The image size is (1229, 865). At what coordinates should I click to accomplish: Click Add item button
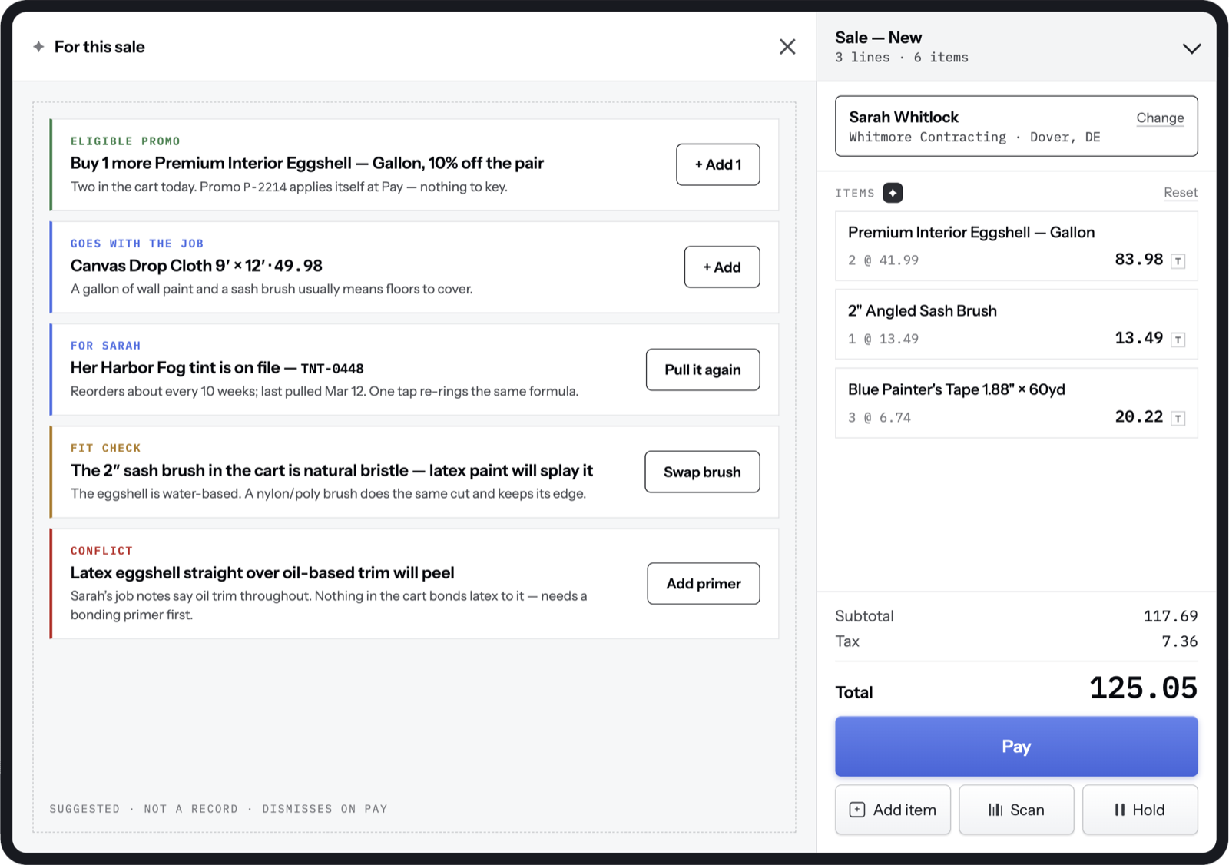pyautogui.click(x=893, y=810)
